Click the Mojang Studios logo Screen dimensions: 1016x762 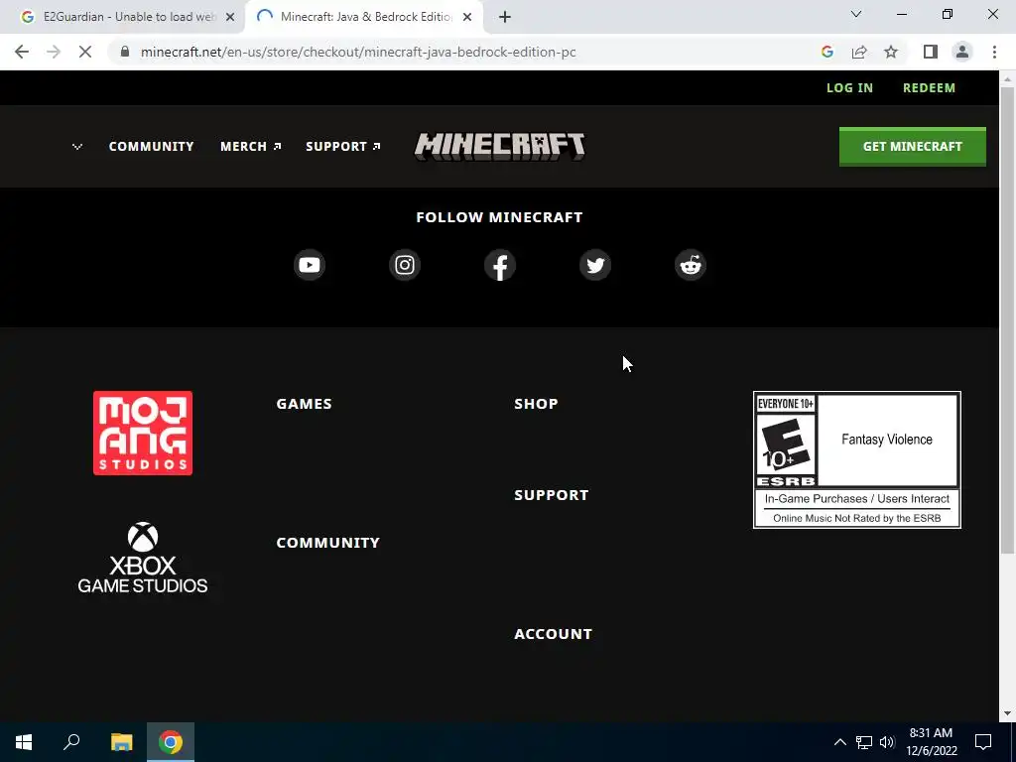(x=143, y=433)
